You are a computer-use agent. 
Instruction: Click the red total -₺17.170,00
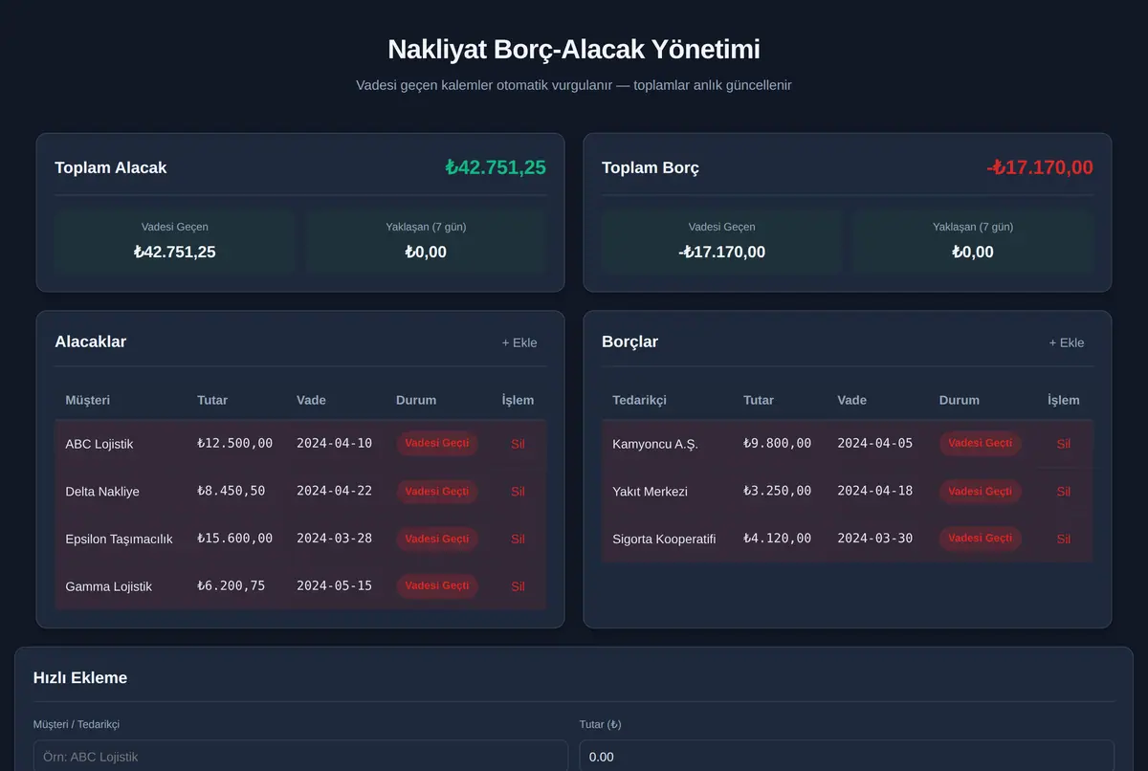tap(1040, 167)
